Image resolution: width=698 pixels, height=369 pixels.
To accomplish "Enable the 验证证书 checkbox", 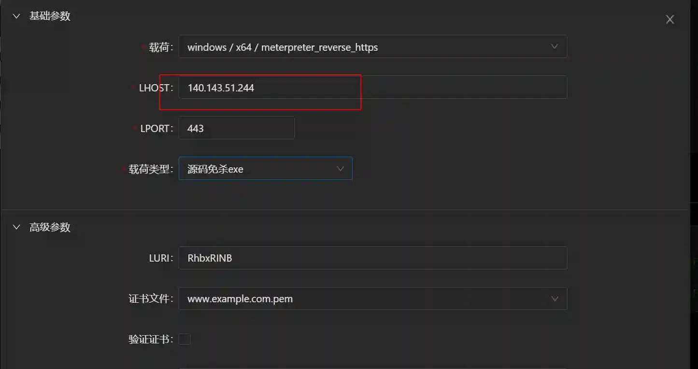I will tap(185, 339).
